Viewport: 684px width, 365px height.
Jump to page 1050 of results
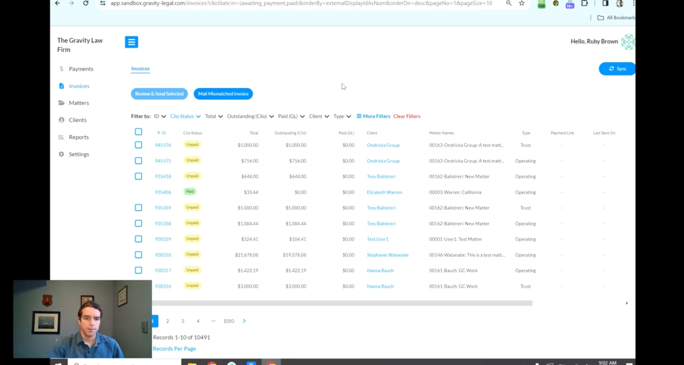(229, 321)
